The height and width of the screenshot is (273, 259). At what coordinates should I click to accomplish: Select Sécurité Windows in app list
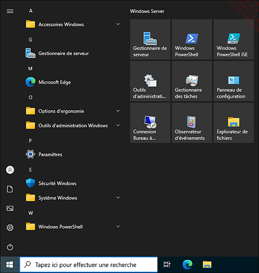pos(73,183)
